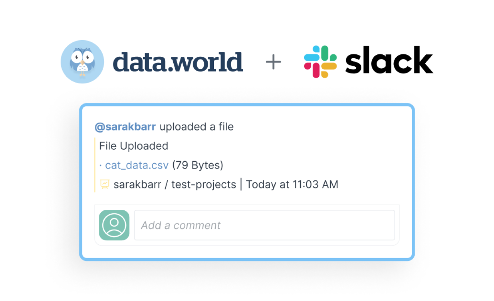This screenshot has height=301, width=494.
Task: Click the vertical divider before Today
Action: pos(241,184)
